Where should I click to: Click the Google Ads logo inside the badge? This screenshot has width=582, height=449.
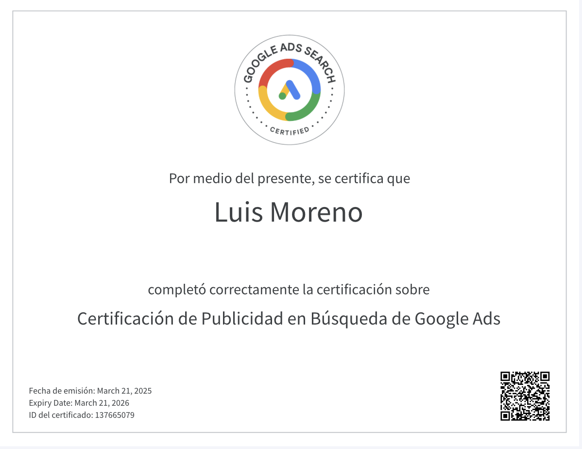[290, 90]
